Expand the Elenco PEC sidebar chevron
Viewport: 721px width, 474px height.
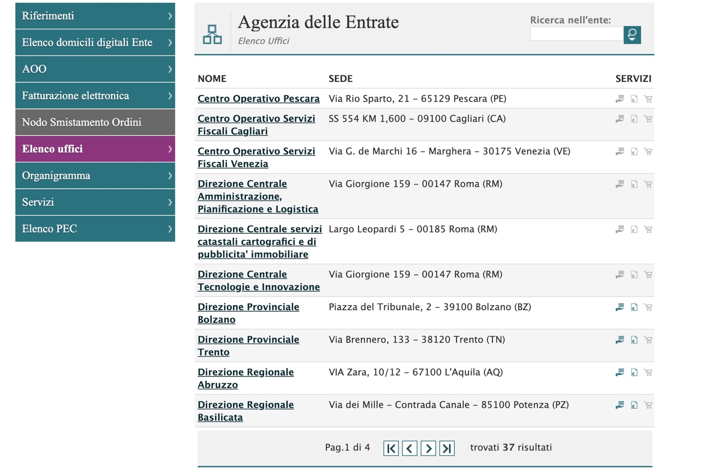[170, 229]
